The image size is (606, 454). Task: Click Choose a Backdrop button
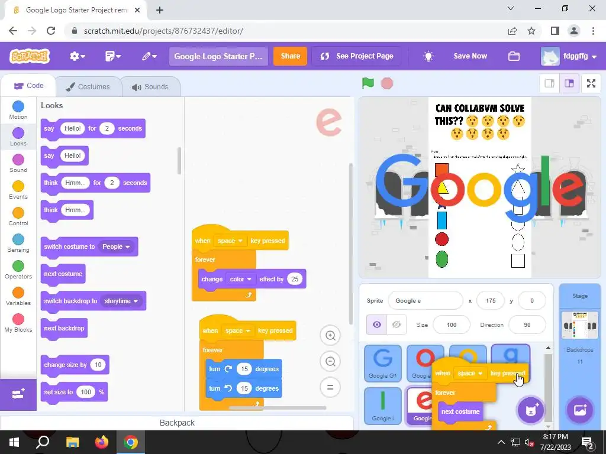[580, 410]
